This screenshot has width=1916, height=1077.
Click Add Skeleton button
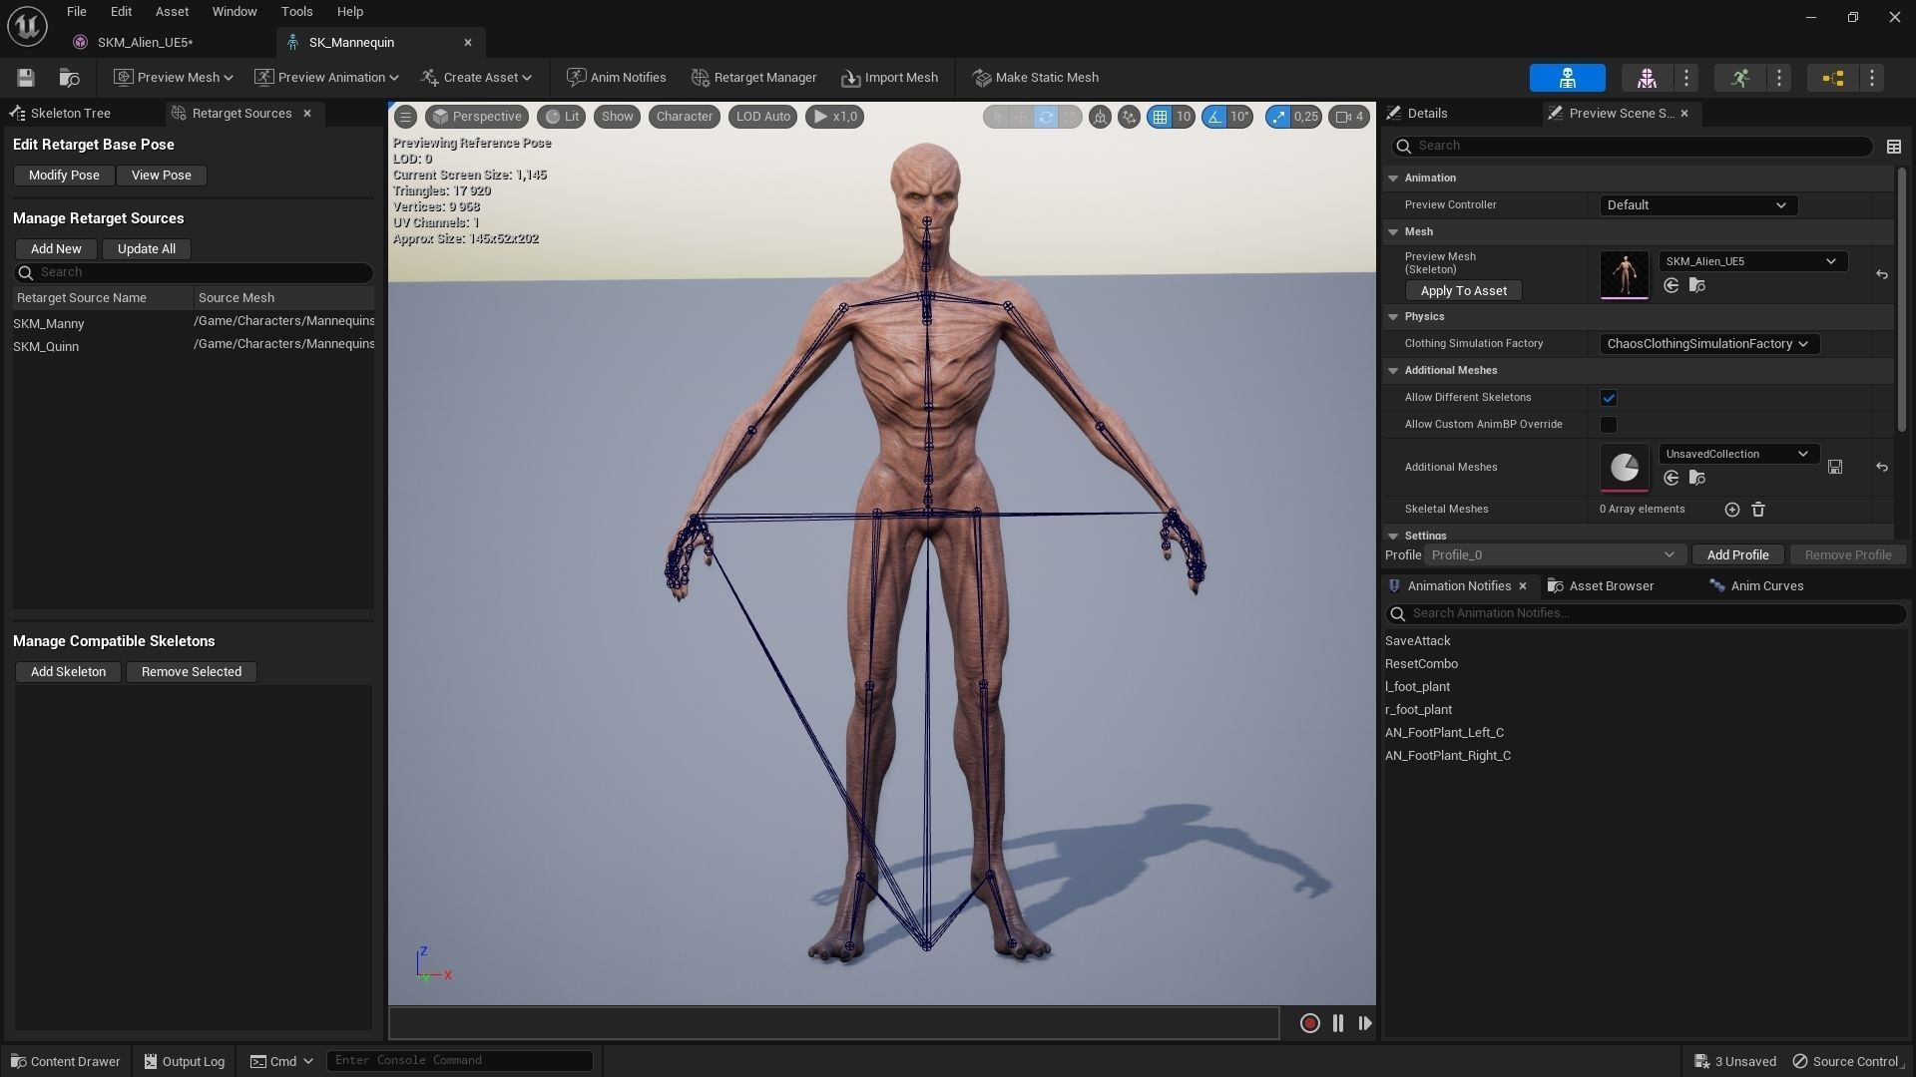click(x=68, y=672)
